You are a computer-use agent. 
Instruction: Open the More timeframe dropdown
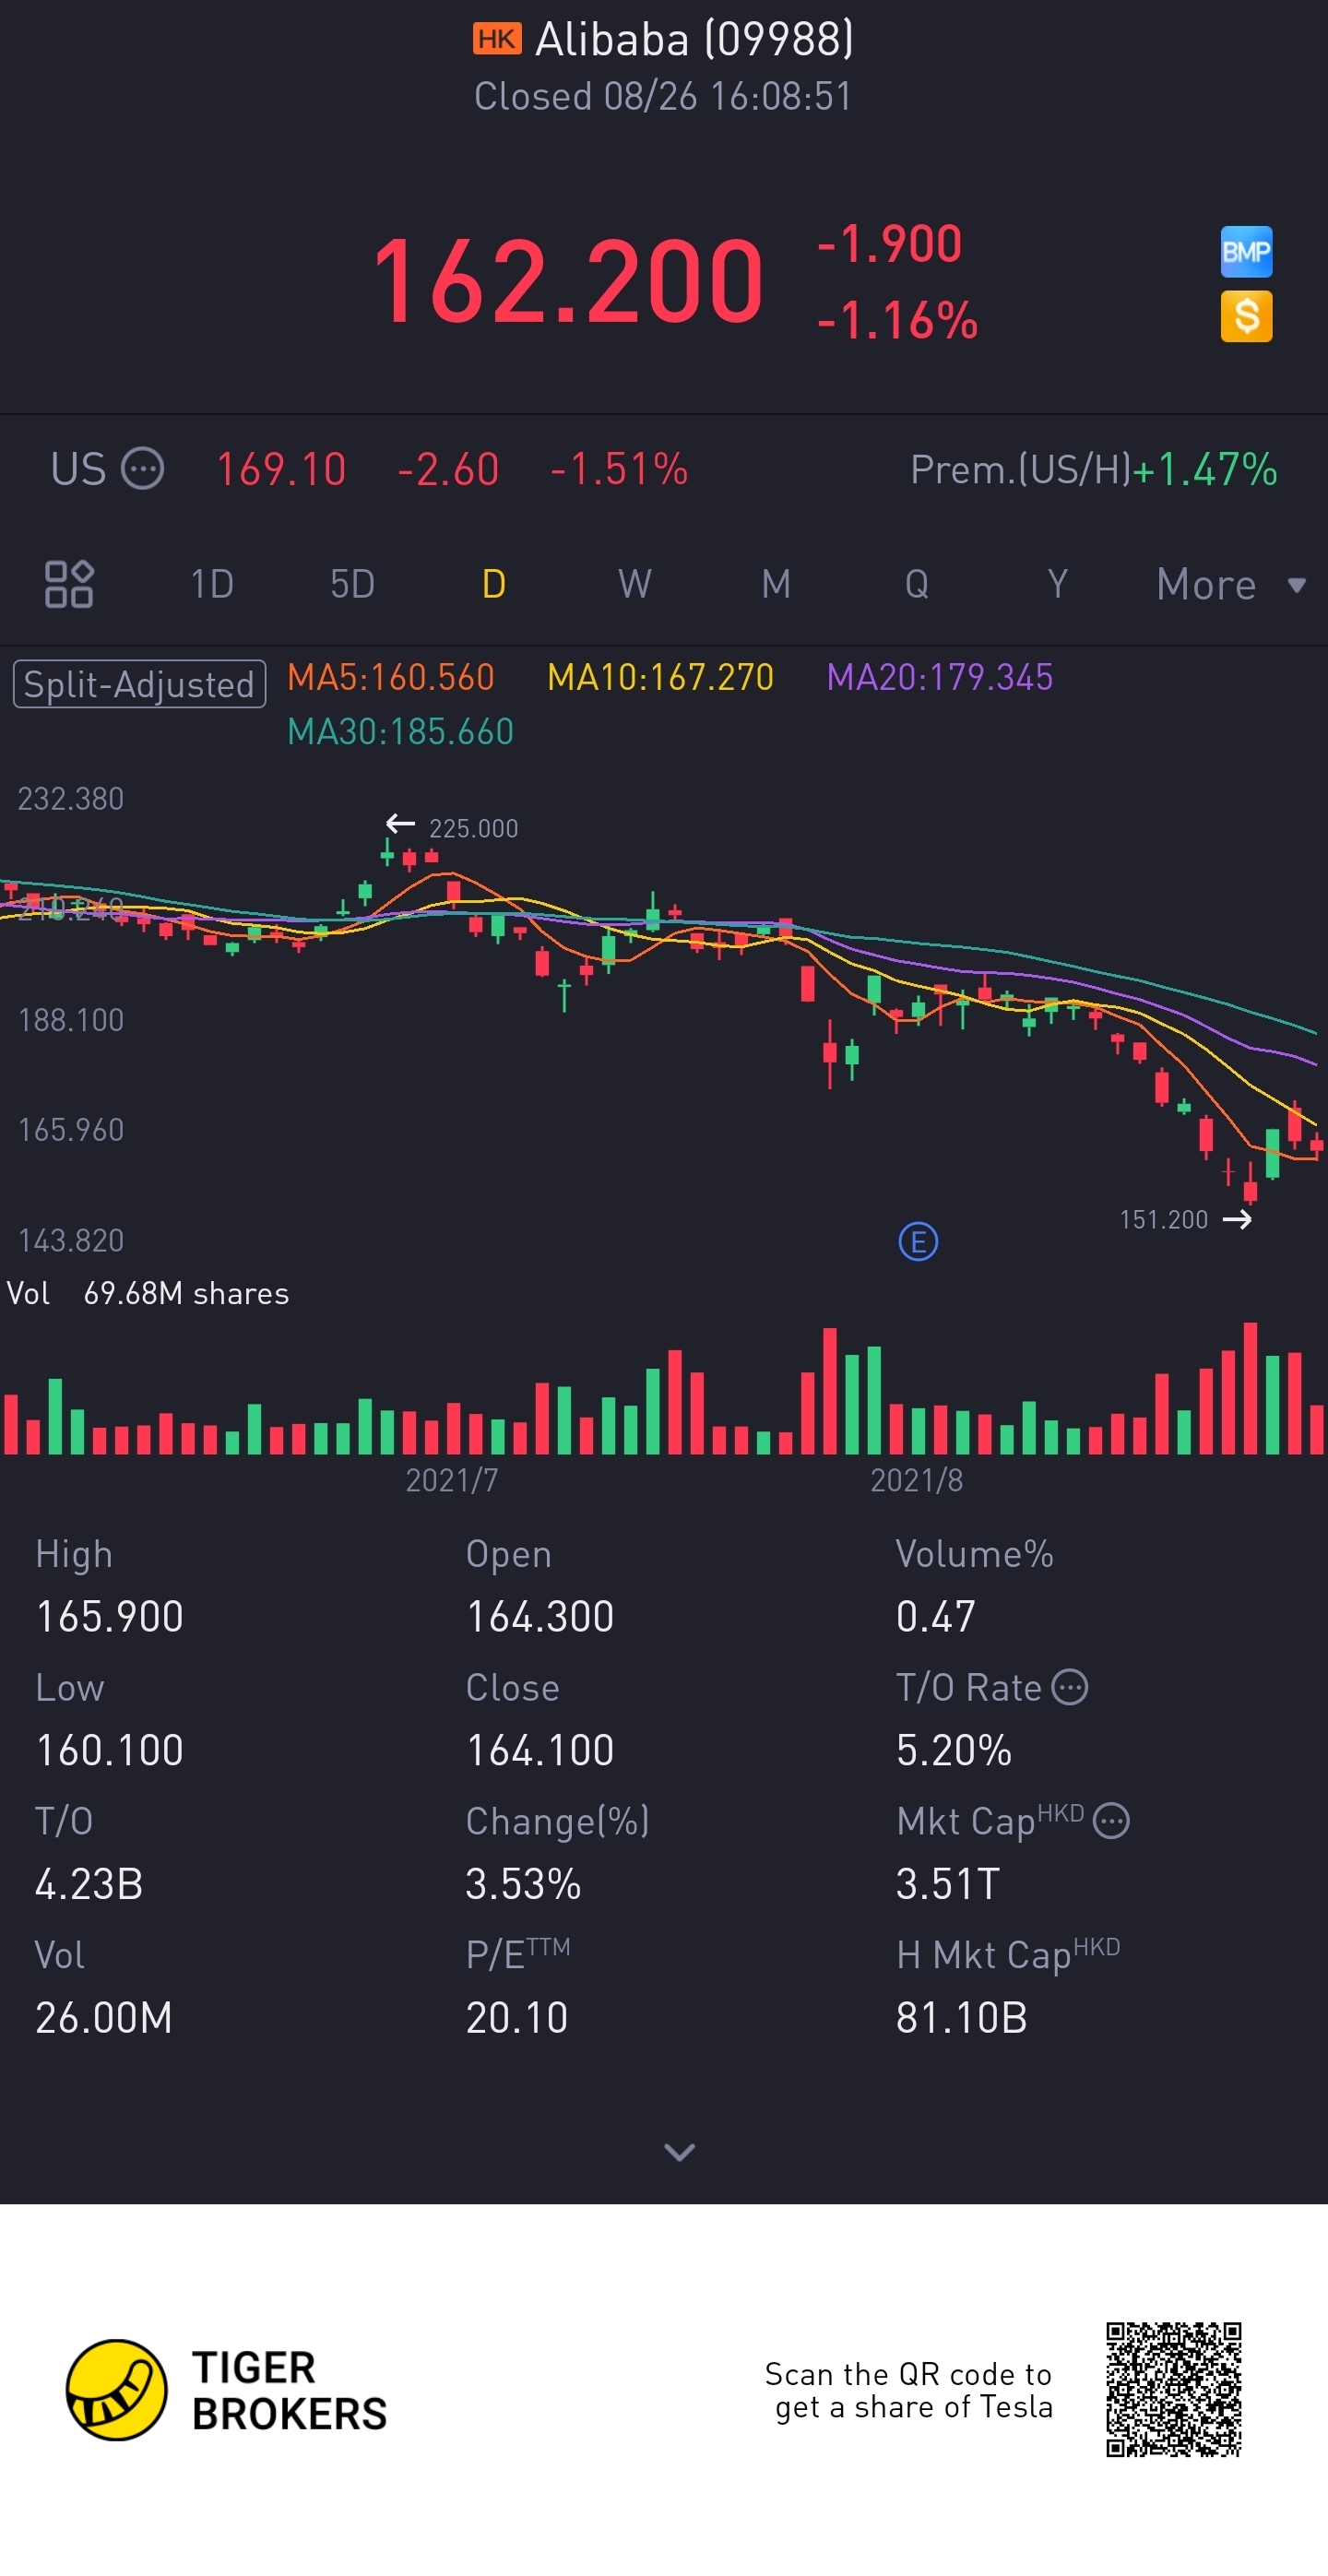pos(1230,585)
